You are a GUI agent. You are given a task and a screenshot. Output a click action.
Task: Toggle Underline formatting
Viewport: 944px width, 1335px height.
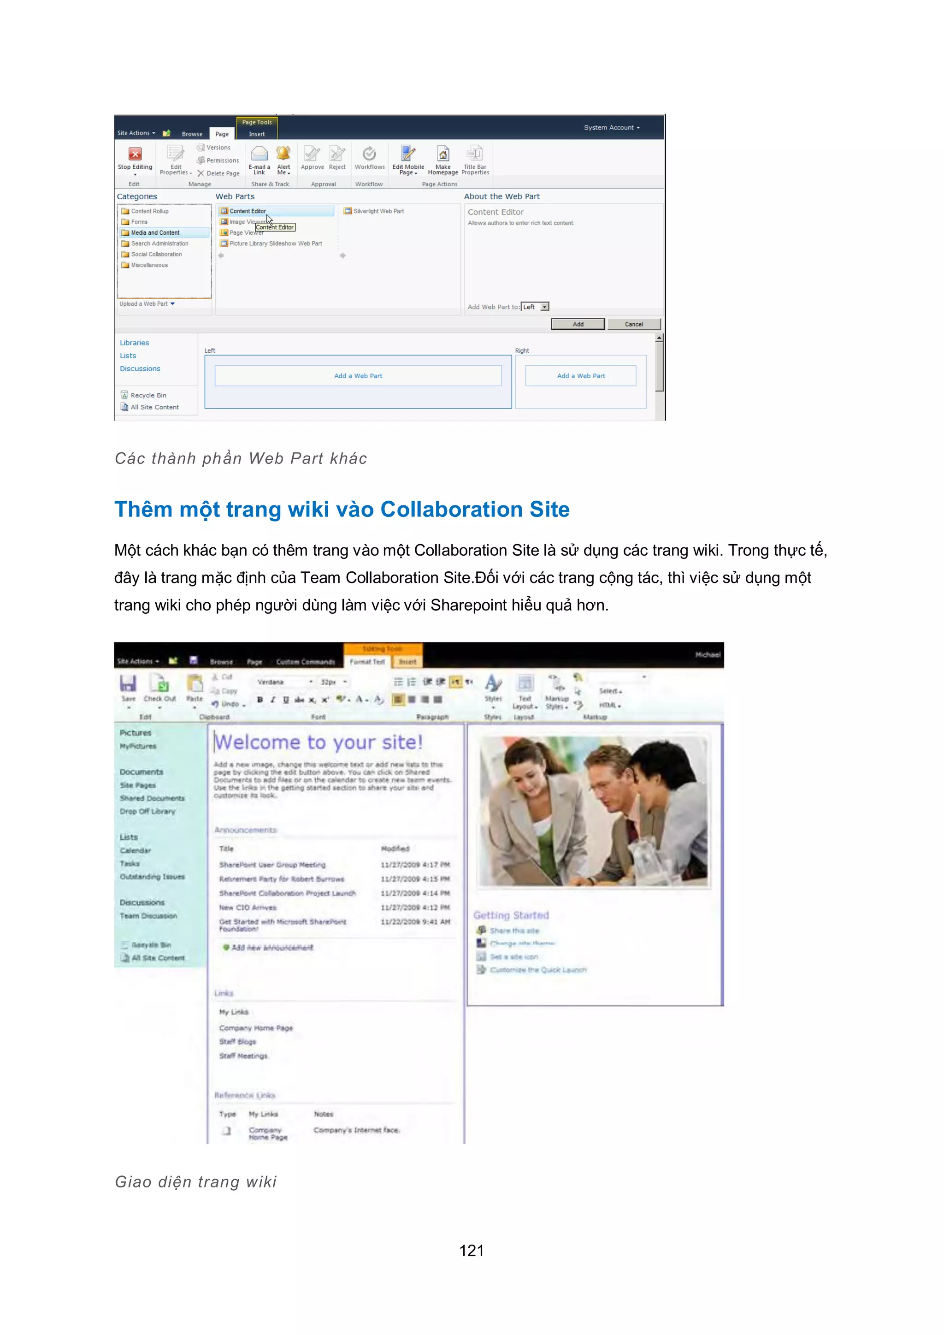click(x=286, y=700)
